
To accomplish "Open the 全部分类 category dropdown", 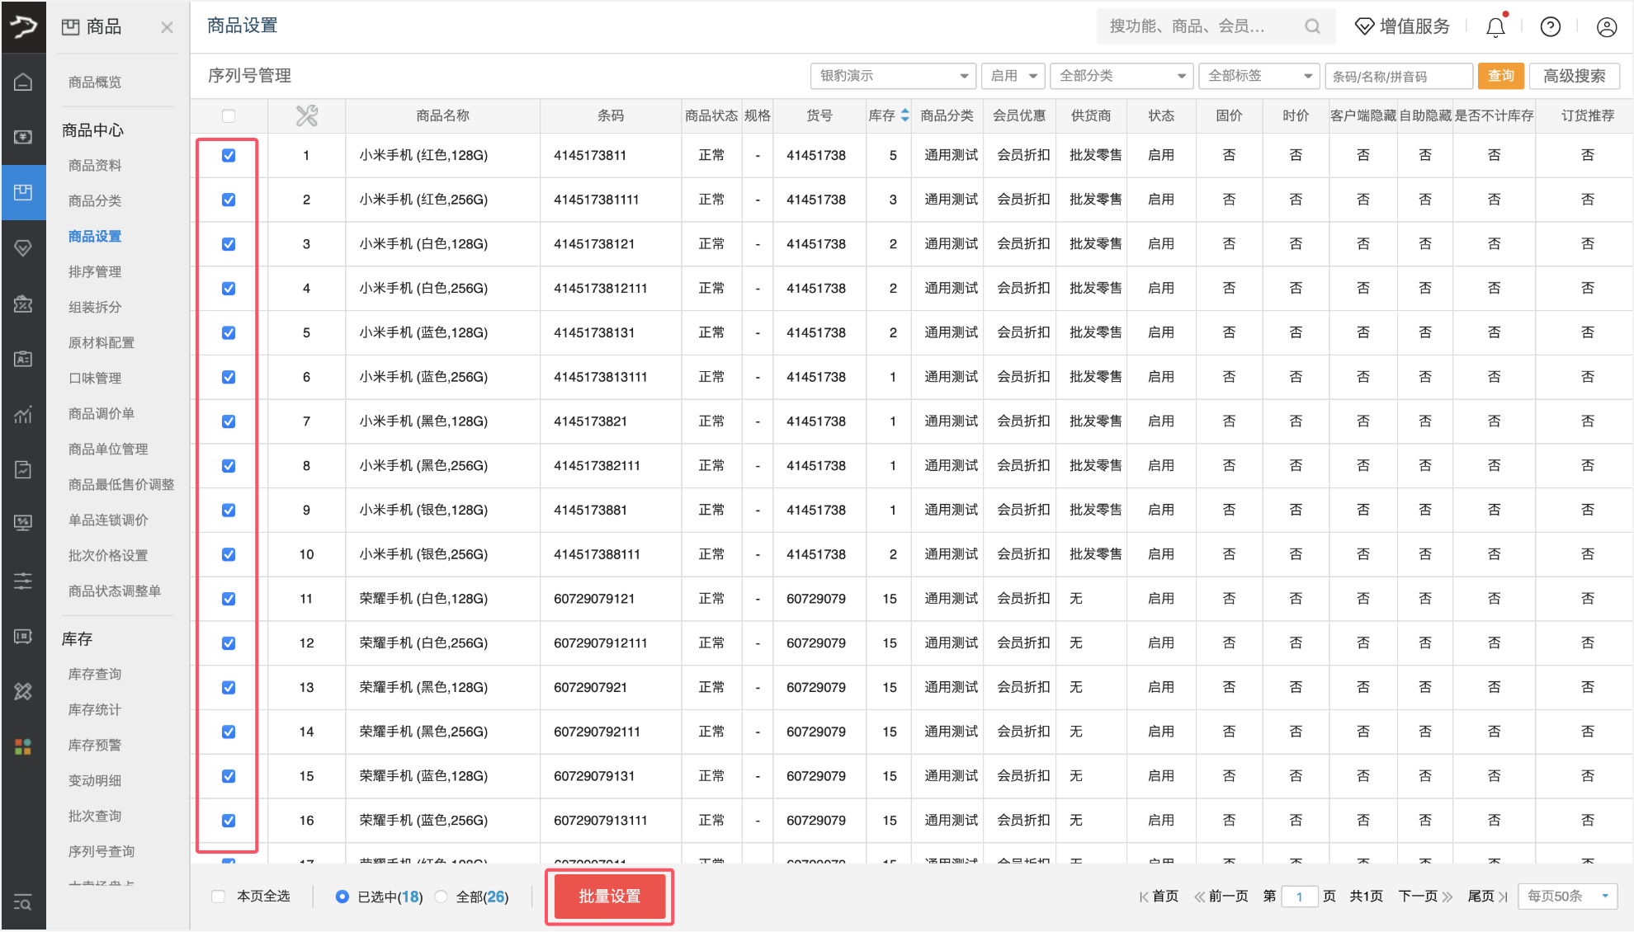I will (1122, 76).
